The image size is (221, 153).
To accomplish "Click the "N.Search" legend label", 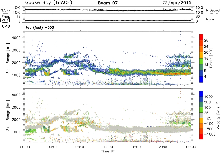I will (x=213, y=10).
